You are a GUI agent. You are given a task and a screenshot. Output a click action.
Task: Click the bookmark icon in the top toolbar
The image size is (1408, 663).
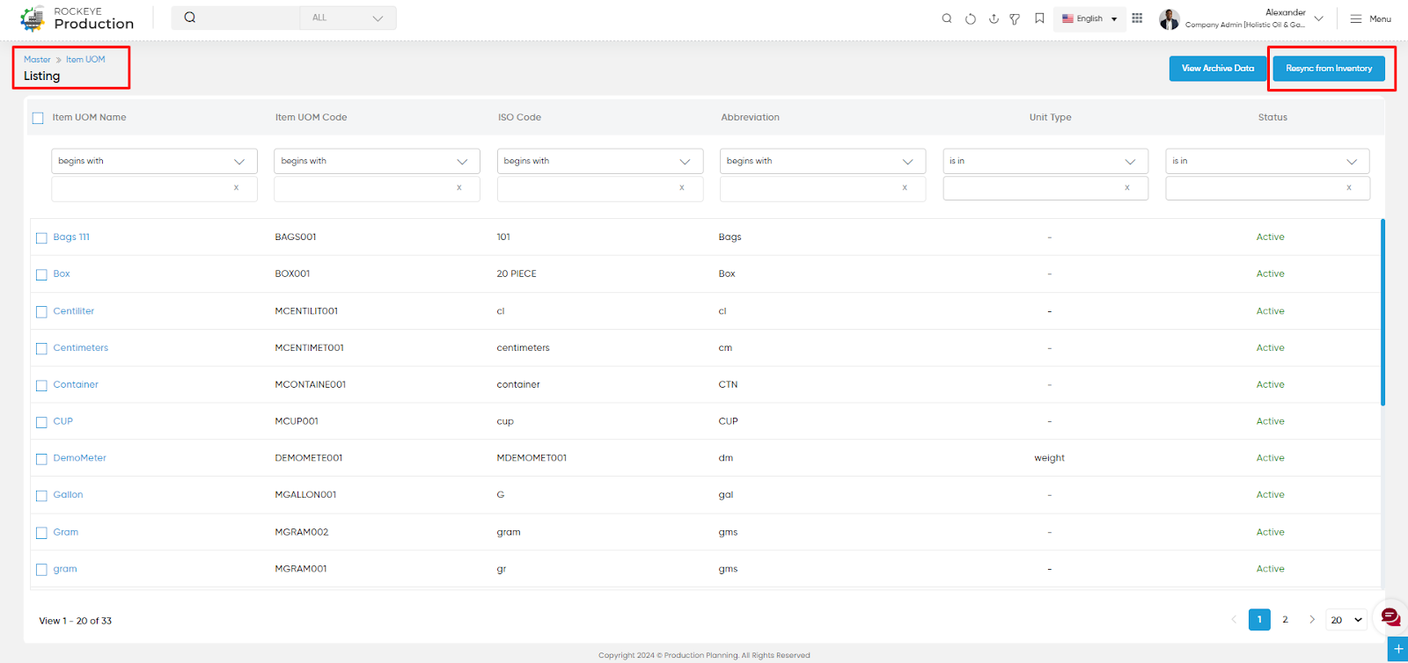pyautogui.click(x=1039, y=18)
